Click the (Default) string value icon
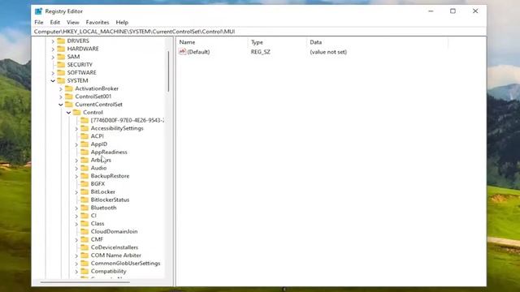Screen dimensions: 520x292 (x=182, y=52)
